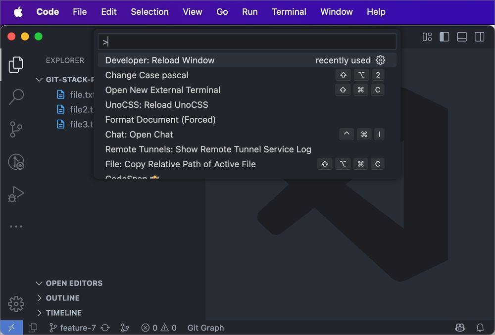Click the git branch icon beside the sync button
This screenshot has width=495, height=335.
[125, 328]
